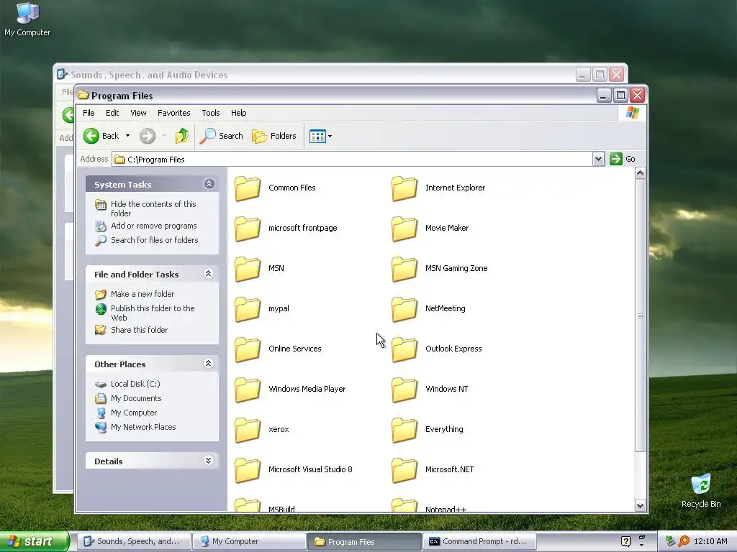The height and width of the screenshot is (552, 737).
Task: Click the address bar with C:\Program Files
Action: pos(353,159)
